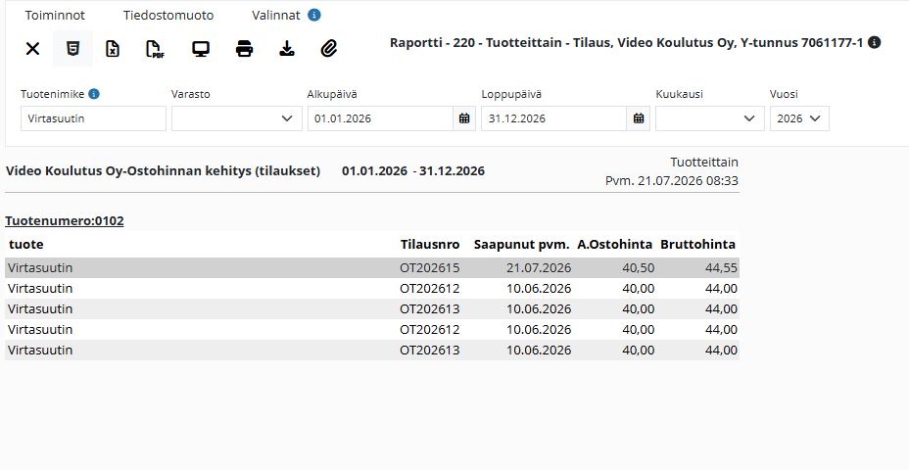Screen dimensions: 909x470
Task: Select arrival date 21.07.2026 cell
Action: [x=539, y=267]
